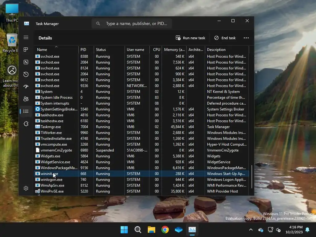Open the blue box app on taskbar
This screenshot has height=237, width=316.
pyautogui.click(x=179, y=230)
